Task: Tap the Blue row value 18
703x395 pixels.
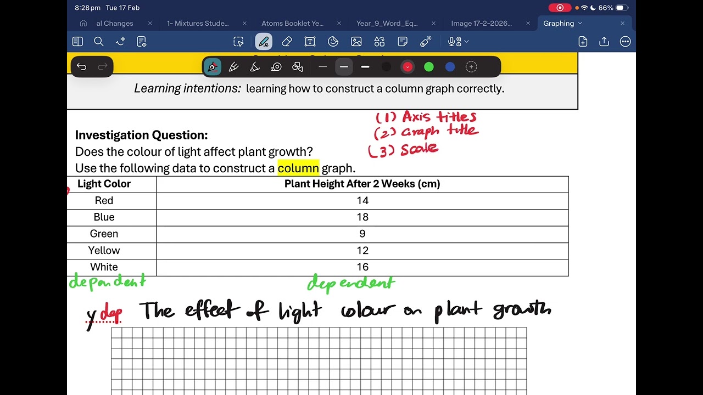Action: pyautogui.click(x=362, y=217)
